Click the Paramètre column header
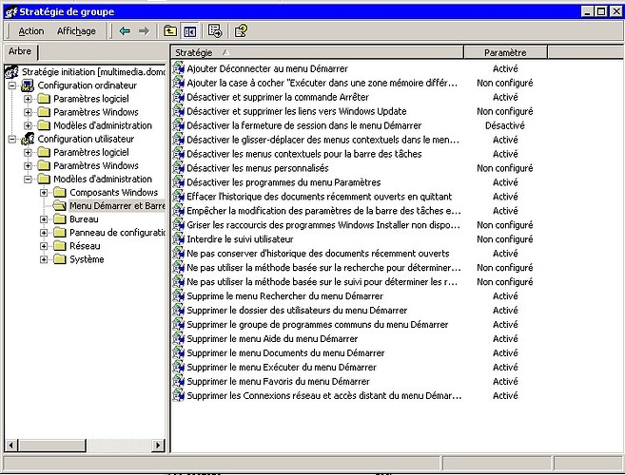Screen dimensions: 625x475 504,52
